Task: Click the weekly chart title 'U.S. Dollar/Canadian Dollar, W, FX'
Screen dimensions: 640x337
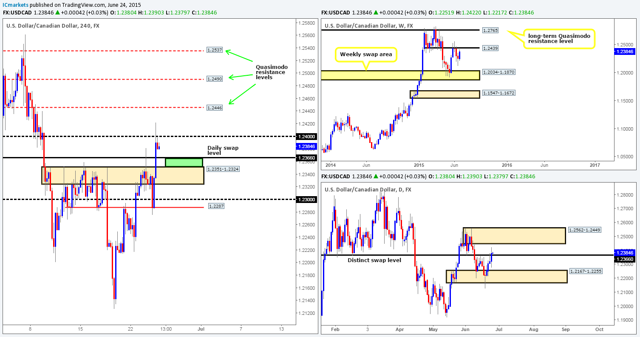Action: [368, 26]
